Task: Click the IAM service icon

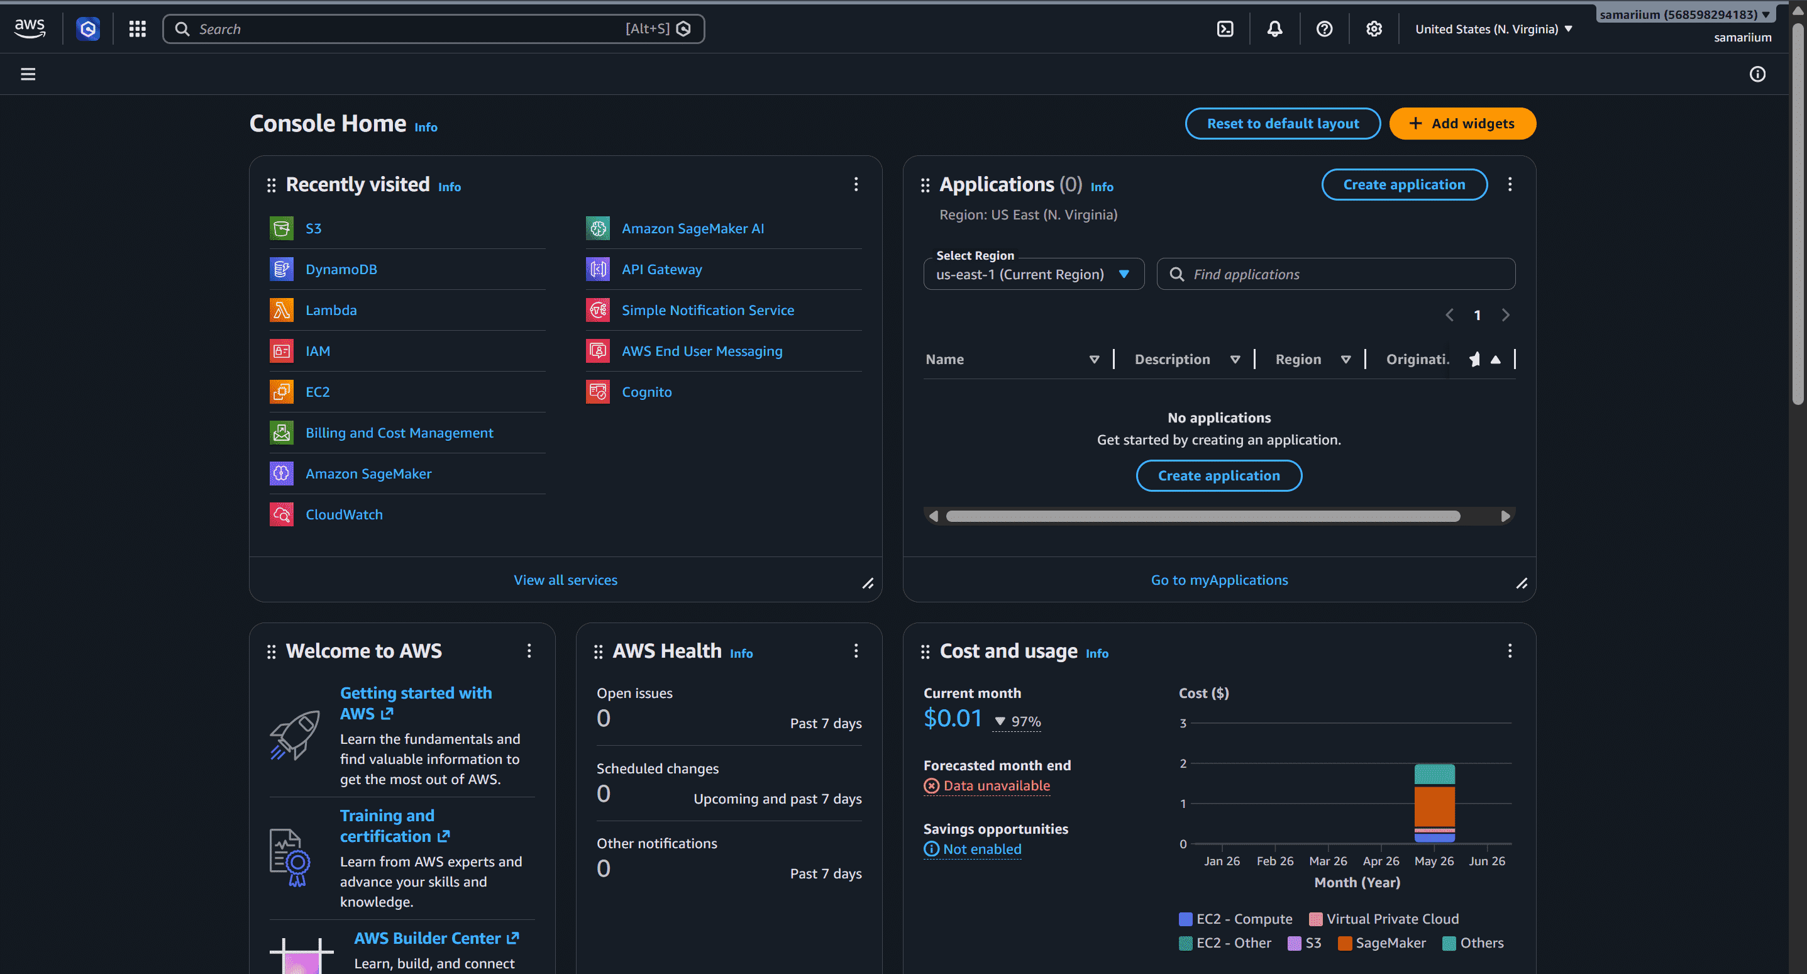Action: 282,351
